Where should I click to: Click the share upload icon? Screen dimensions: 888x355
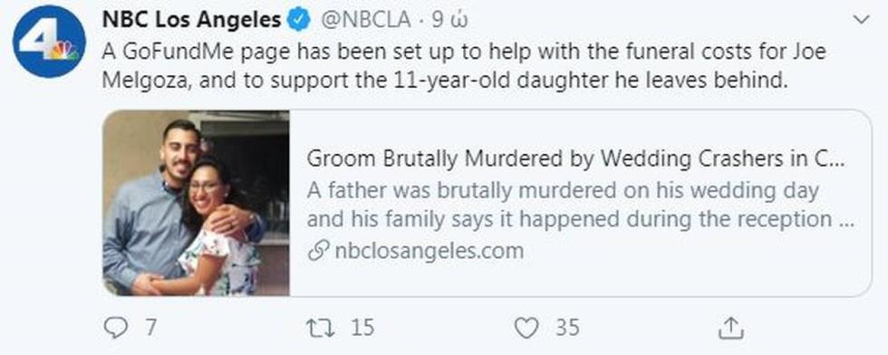point(730,328)
